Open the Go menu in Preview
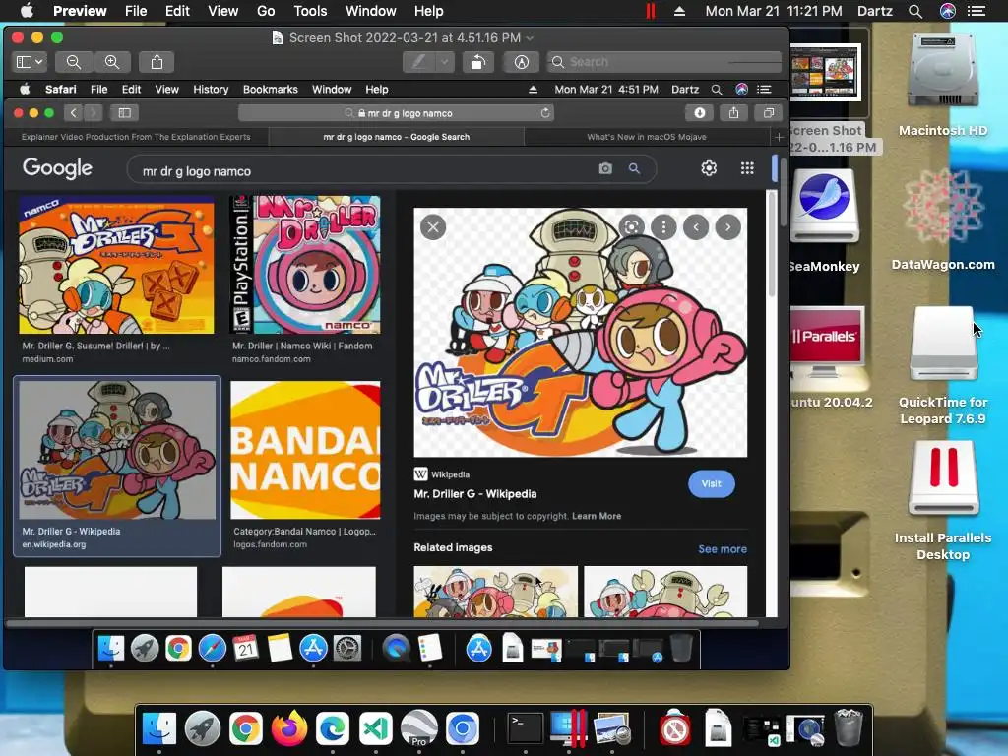 (x=266, y=11)
